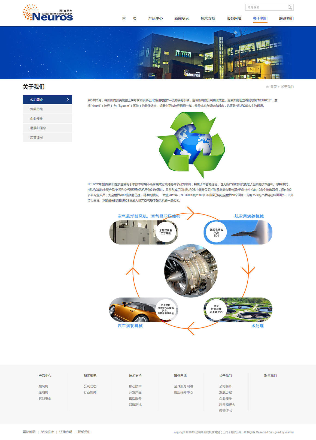Open 企业使命 in the footer column

click(x=226, y=399)
